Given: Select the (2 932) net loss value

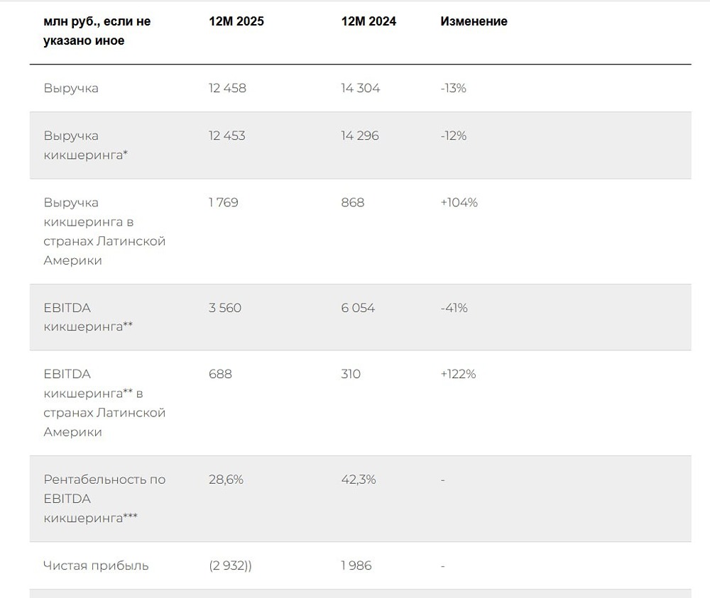Looking at the screenshot, I should [x=230, y=566].
